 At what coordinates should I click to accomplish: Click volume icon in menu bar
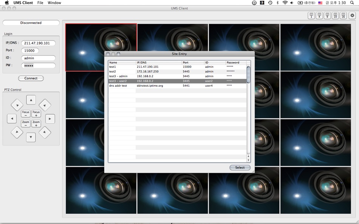click(292, 3)
